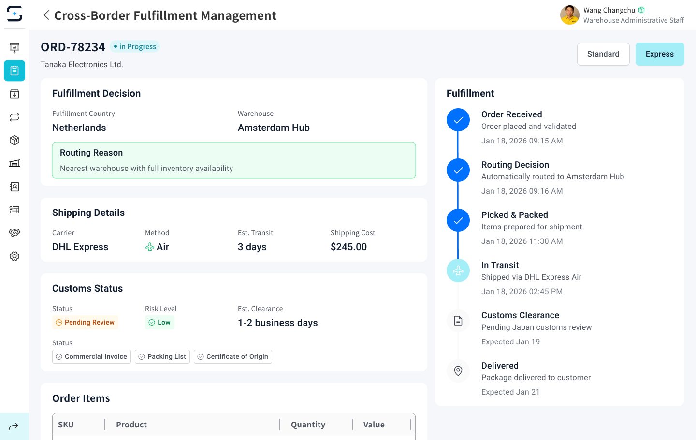This screenshot has height=440, width=696.
Task: Click the Packing List document chip
Action: 162,356
